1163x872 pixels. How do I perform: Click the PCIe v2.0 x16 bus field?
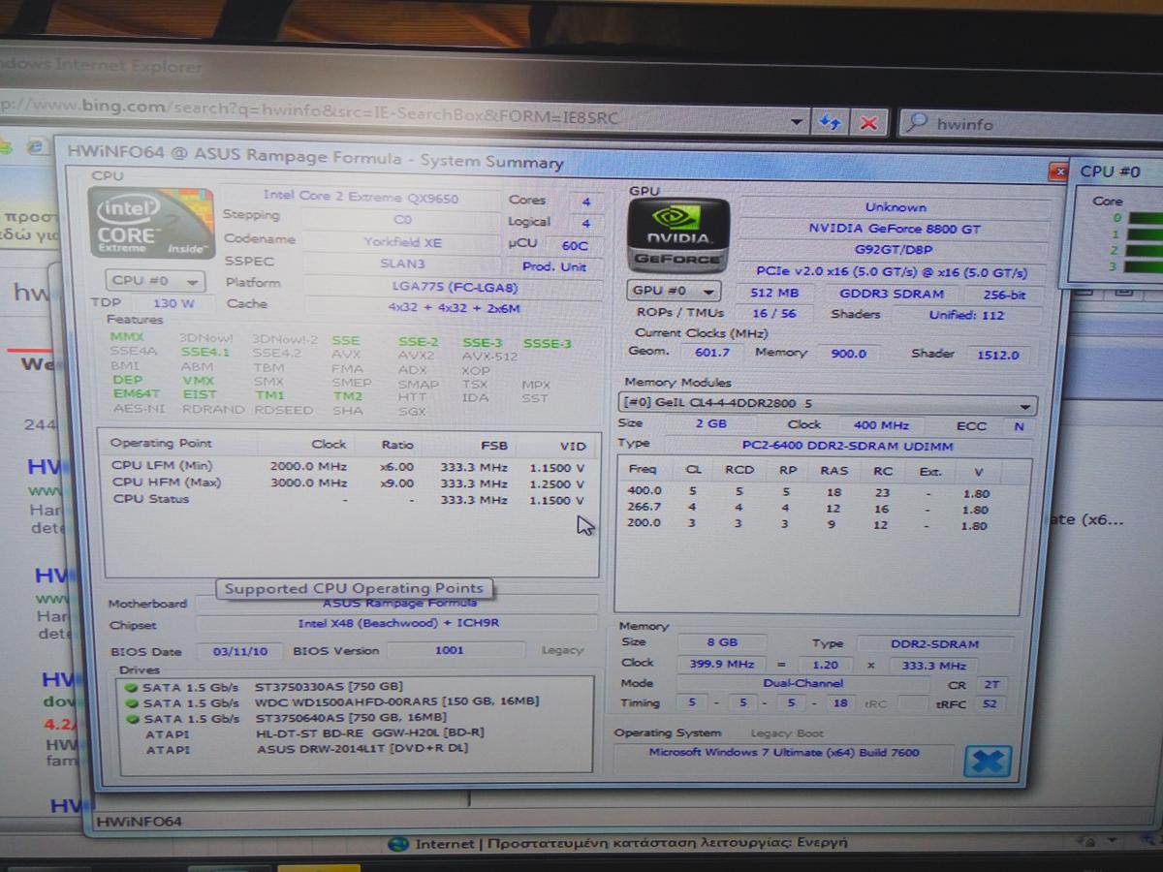coord(892,272)
